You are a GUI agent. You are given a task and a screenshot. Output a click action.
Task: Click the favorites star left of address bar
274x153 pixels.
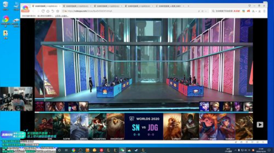(x=58, y=11)
